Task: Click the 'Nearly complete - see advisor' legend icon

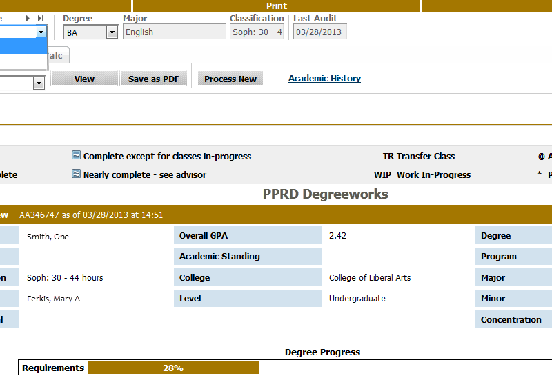Action: (x=77, y=174)
